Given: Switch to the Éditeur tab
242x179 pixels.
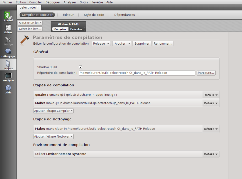Looking at the screenshot, I should coord(68,15).
